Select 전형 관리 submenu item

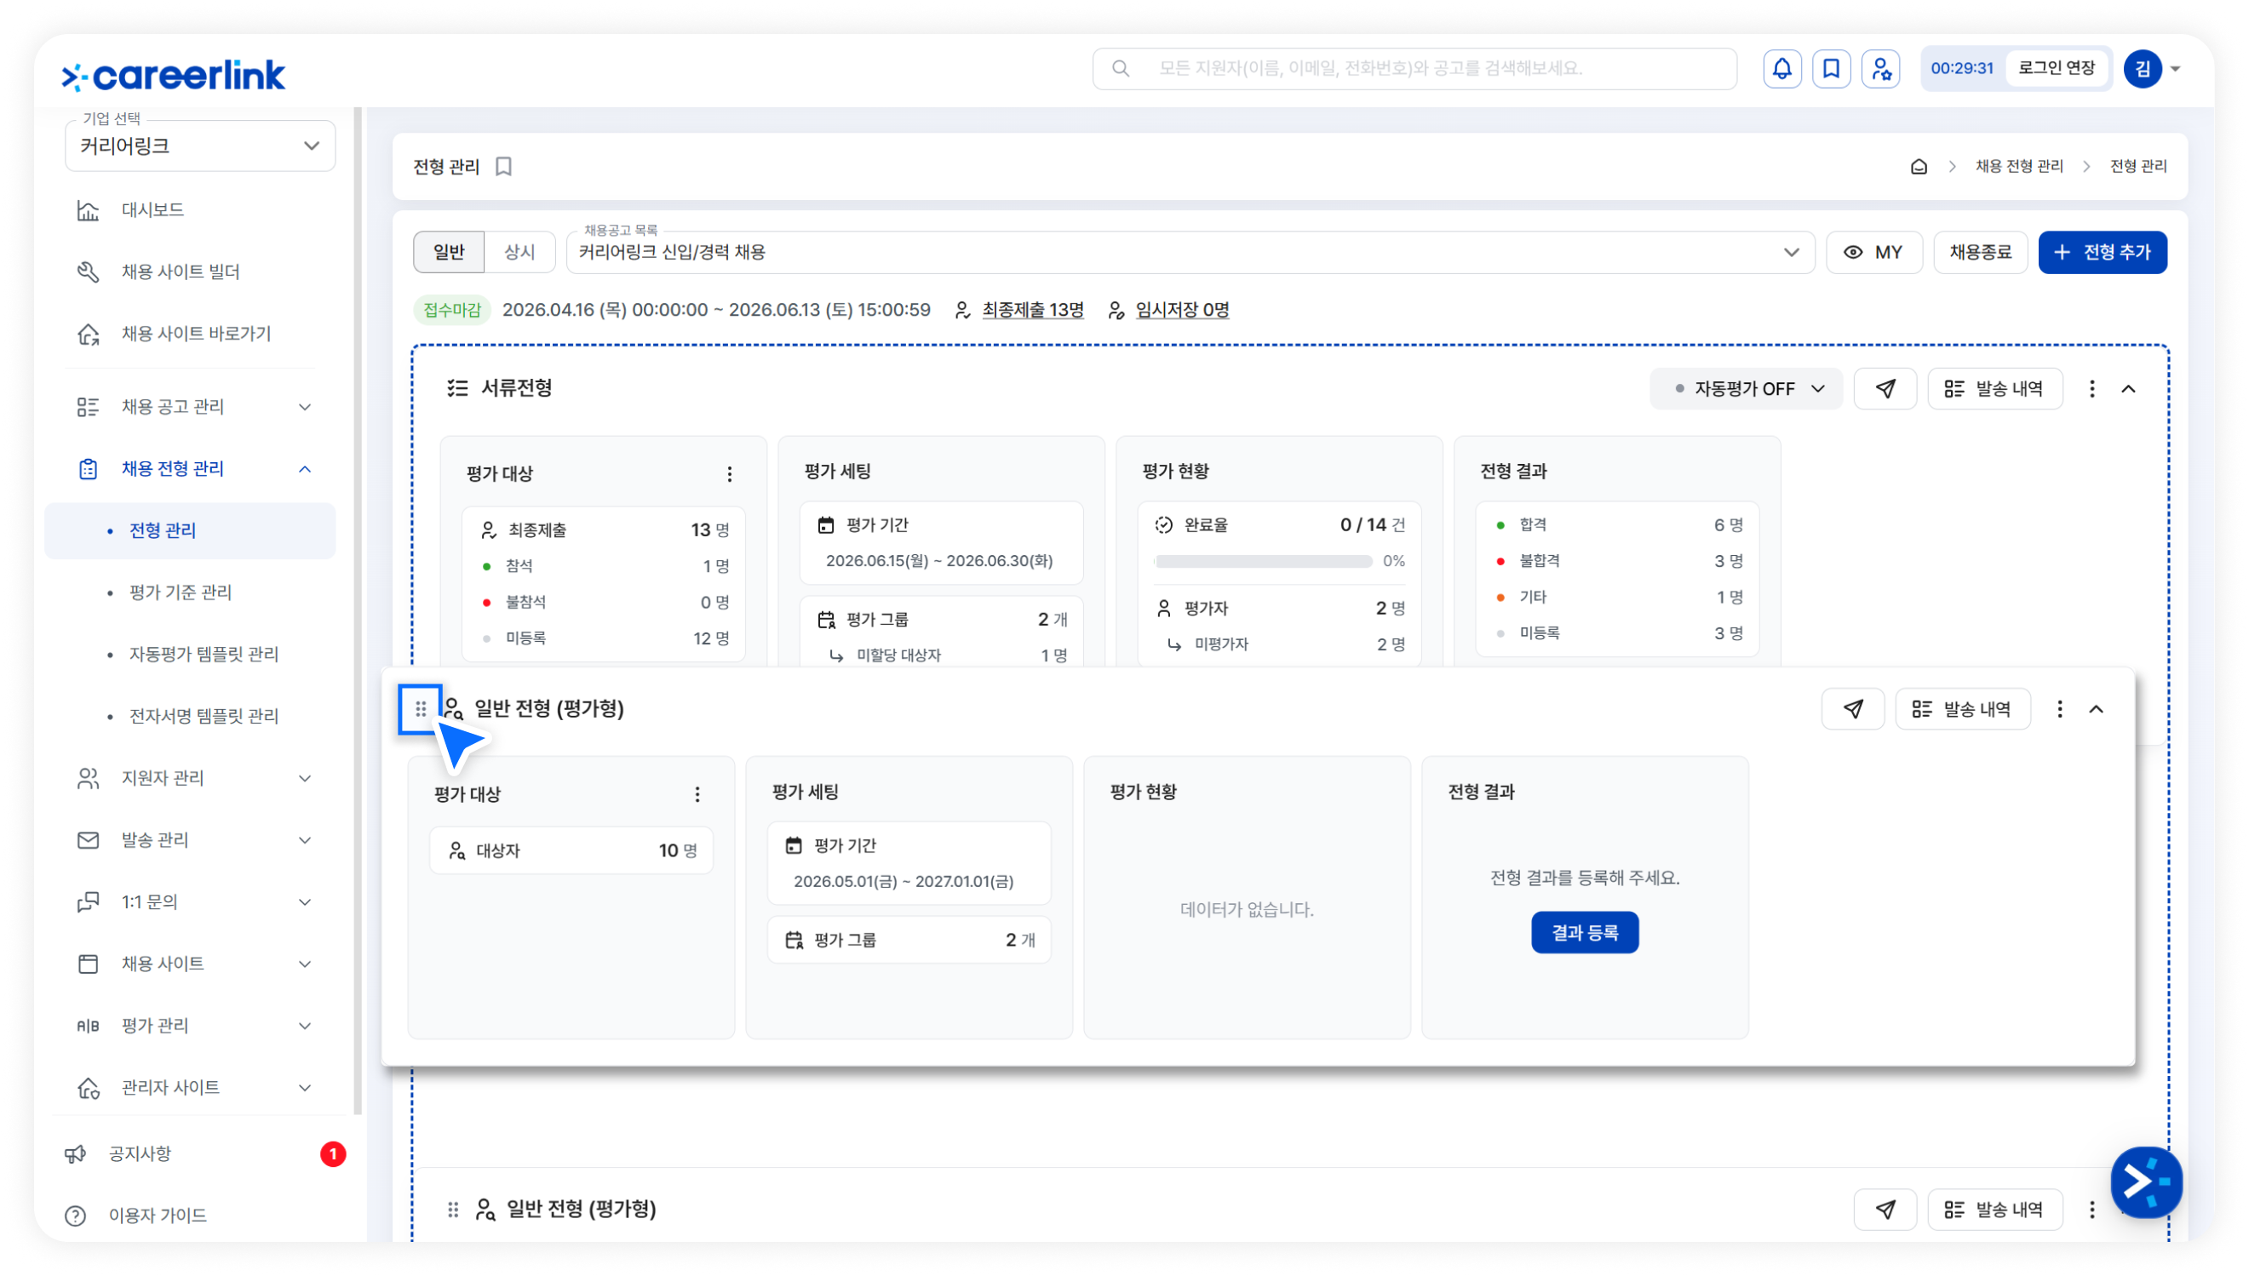[x=190, y=531]
